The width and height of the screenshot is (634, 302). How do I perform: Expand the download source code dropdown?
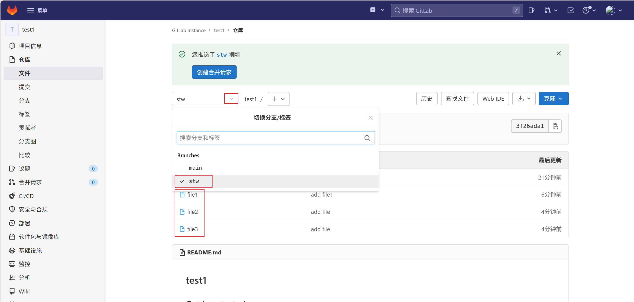pyautogui.click(x=524, y=99)
